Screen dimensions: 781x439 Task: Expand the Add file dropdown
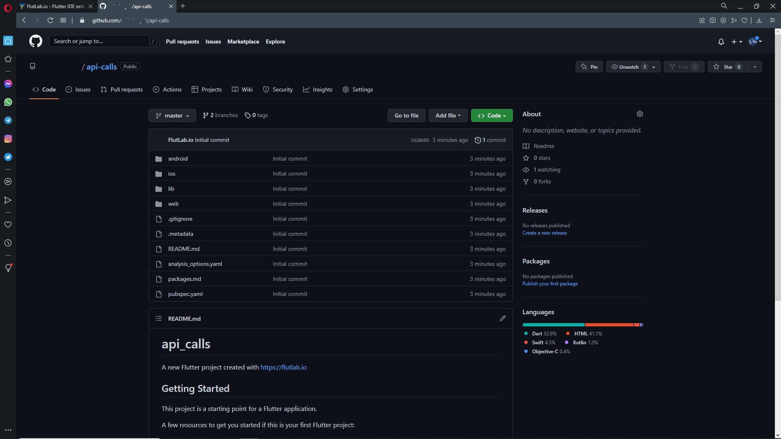tap(448, 115)
